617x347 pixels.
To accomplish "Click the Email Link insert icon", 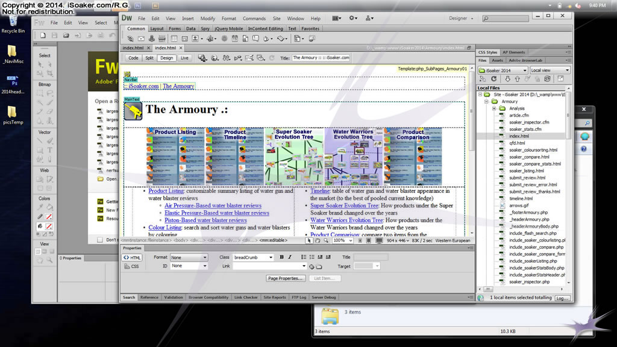I will click(x=141, y=39).
